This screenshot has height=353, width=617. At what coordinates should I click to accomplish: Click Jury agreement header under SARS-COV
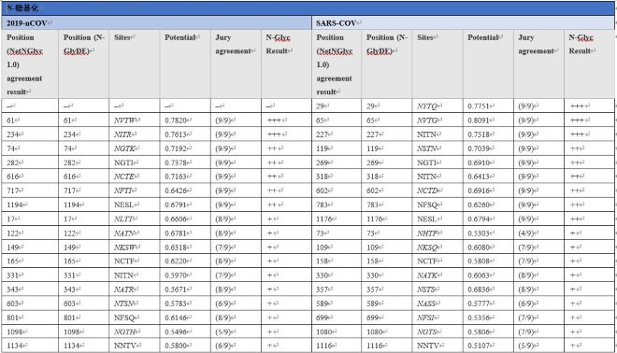point(538,64)
